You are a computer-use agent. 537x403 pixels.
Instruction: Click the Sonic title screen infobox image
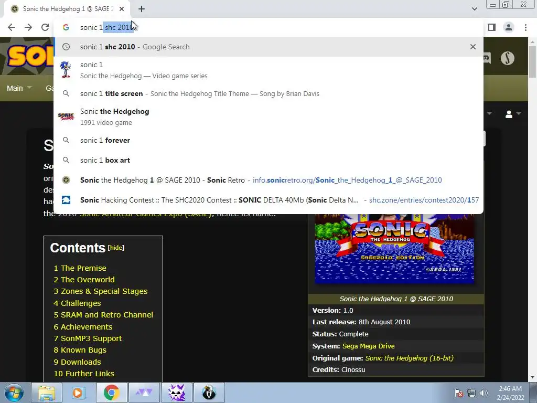(x=394, y=249)
